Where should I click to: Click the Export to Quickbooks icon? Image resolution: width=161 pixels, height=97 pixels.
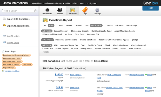tap(4, 25)
